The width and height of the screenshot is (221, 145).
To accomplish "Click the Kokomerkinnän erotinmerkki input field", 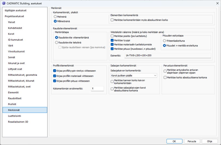I will pos(97,89).
